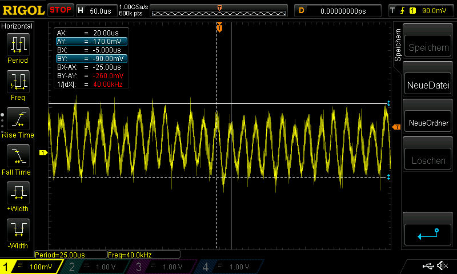Click the yellow trigger source channel 1 badge

[412, 11]
